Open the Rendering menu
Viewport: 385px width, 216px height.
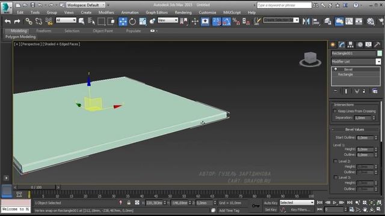(183, 12)
